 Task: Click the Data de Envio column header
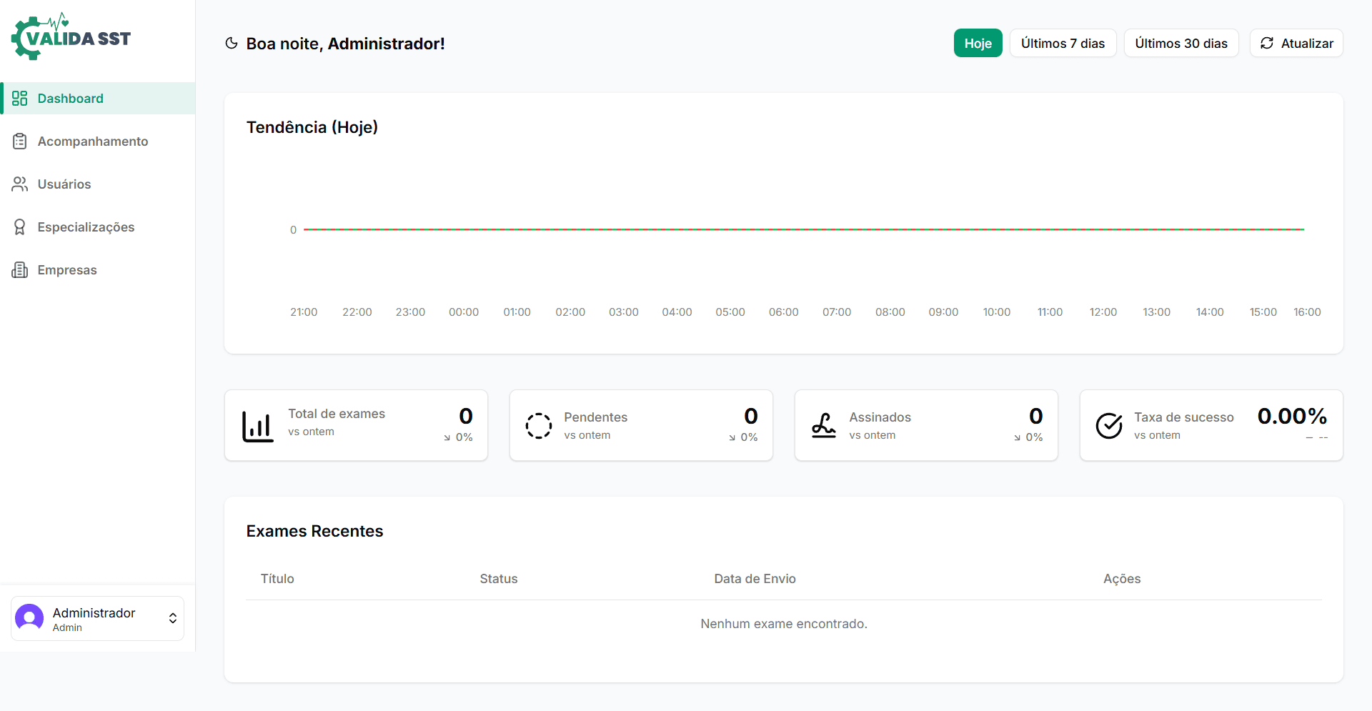coord(755,579)
